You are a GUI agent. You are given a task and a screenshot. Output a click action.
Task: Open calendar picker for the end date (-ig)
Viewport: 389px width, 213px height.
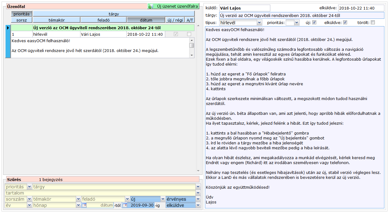pos(125,205)
